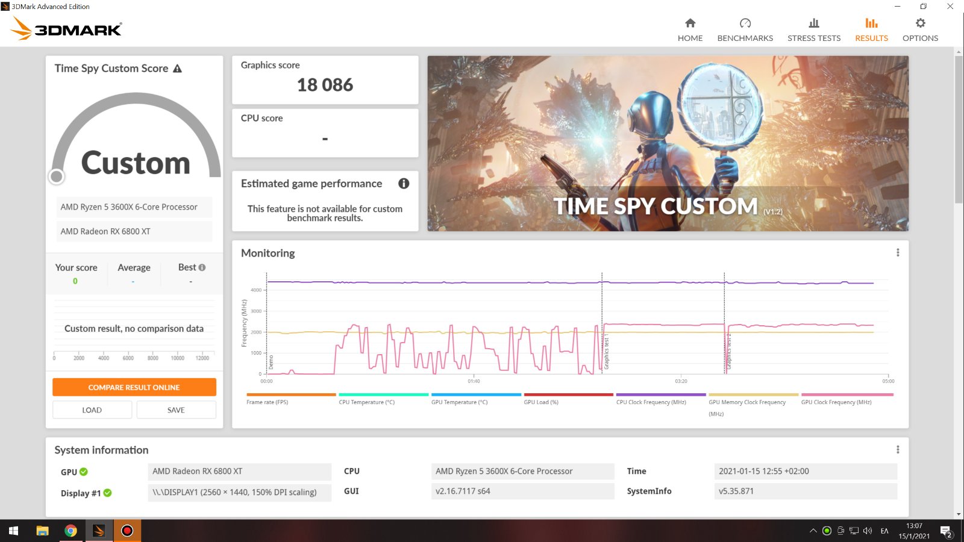964x542 pixels.
Task: Click the network tray icon
Action: tap(854, 531)
